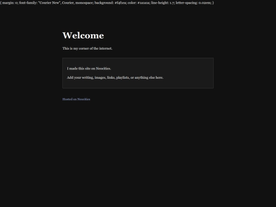Click "I made this site on Neocities." line
Viewport: 276px width, 207px height.
coord(89,68)
